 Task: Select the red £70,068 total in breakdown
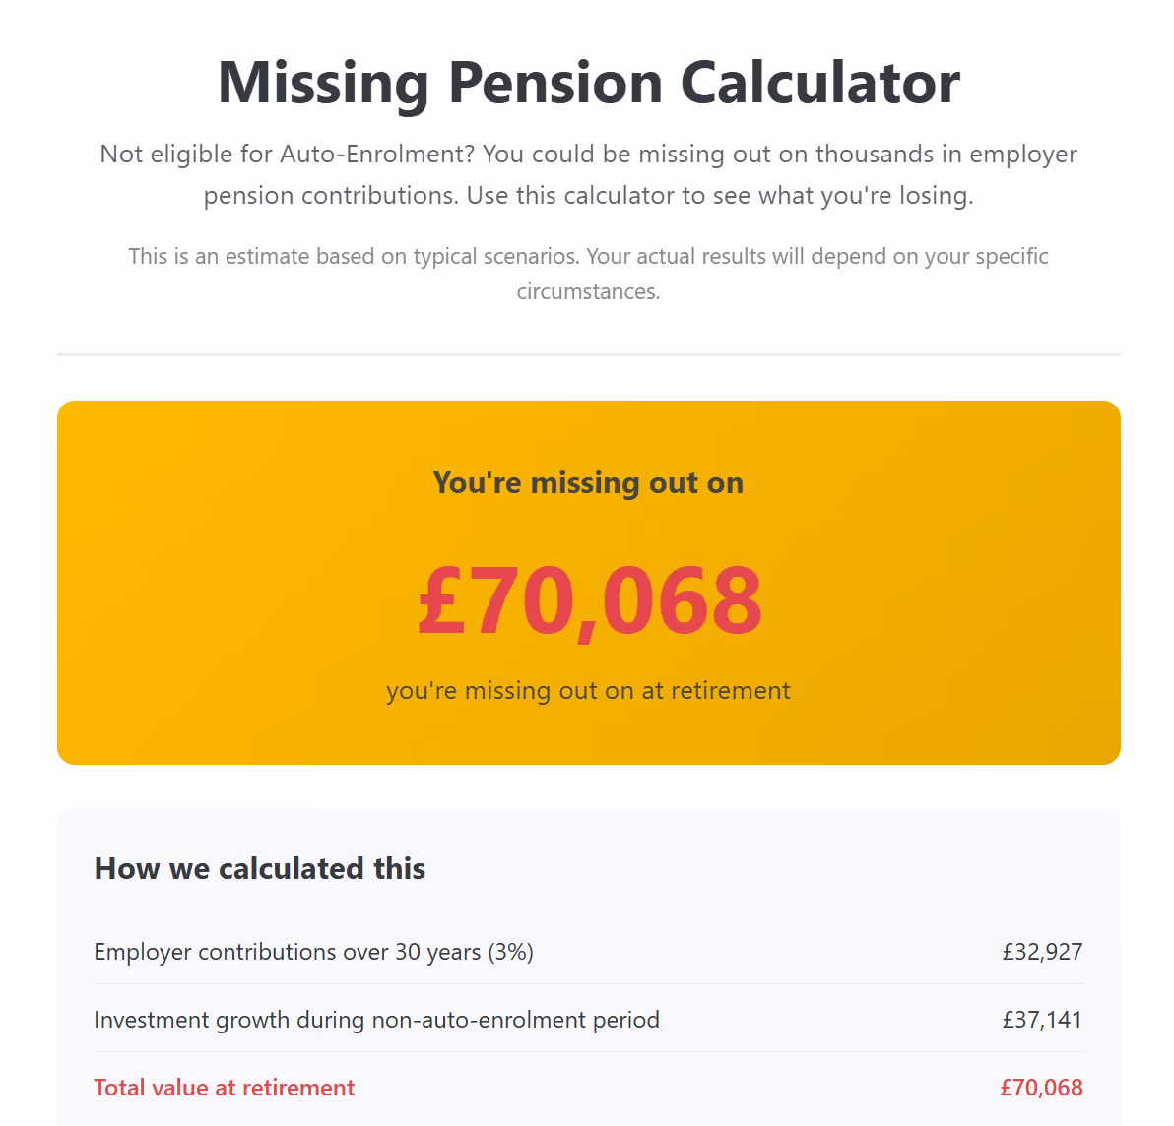point(1041,1087)
